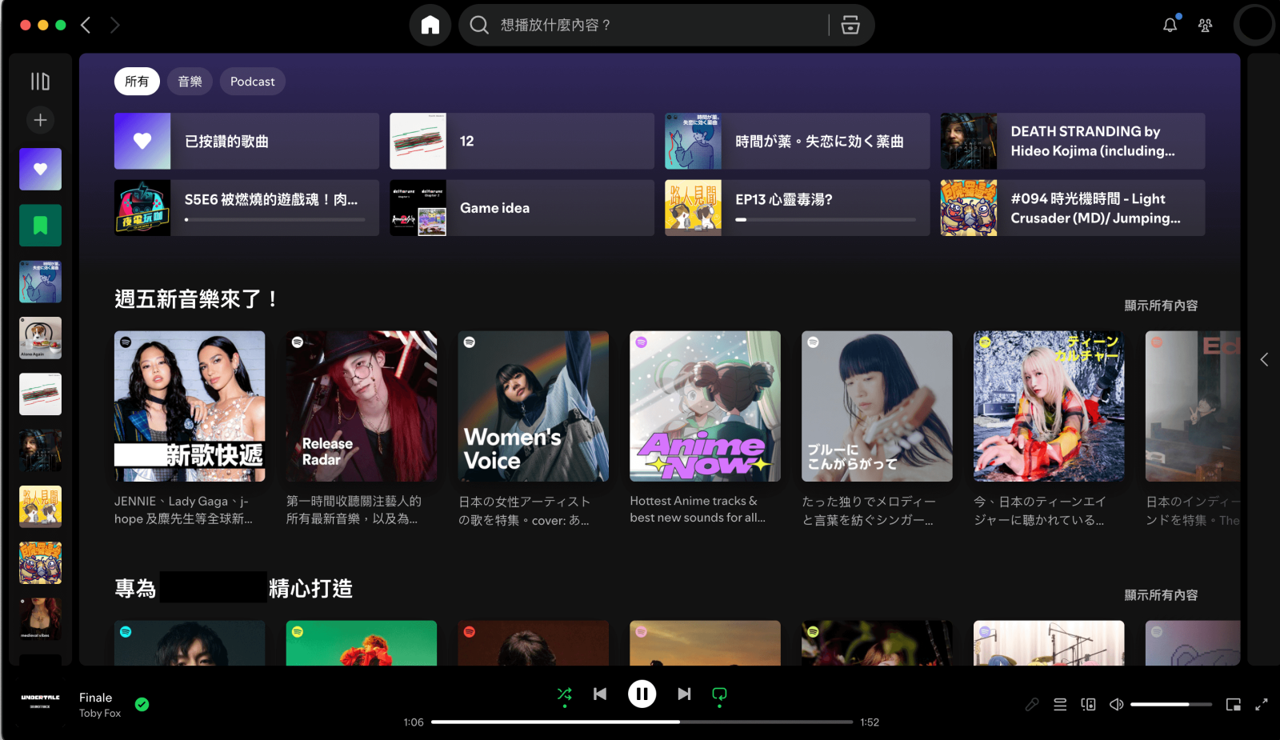Create a new playlist with plus icon
Screen dimensions: 1280x740
(x=40, y=120)
